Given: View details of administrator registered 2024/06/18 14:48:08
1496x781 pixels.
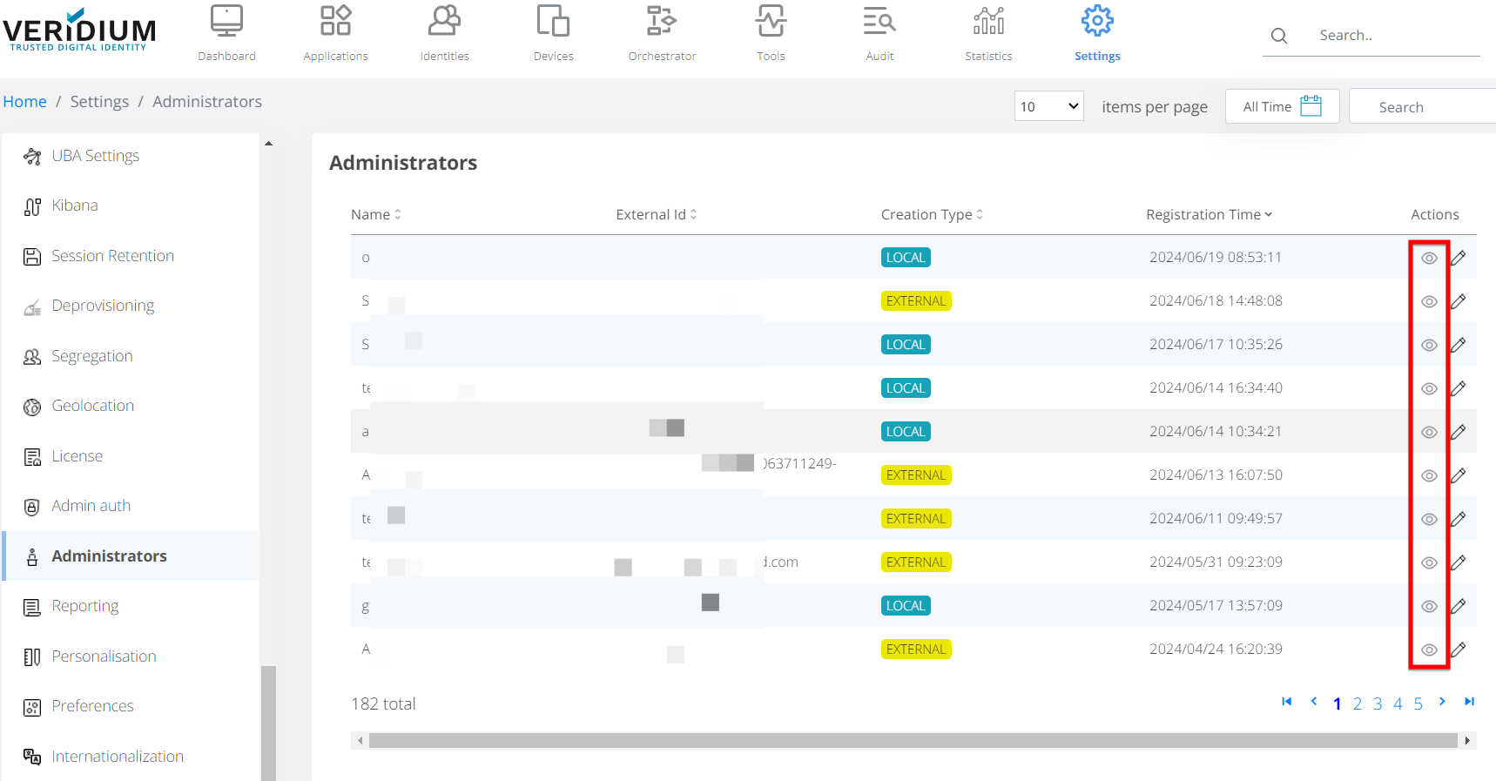Looking at the screenshot, I should [1429, 301].
